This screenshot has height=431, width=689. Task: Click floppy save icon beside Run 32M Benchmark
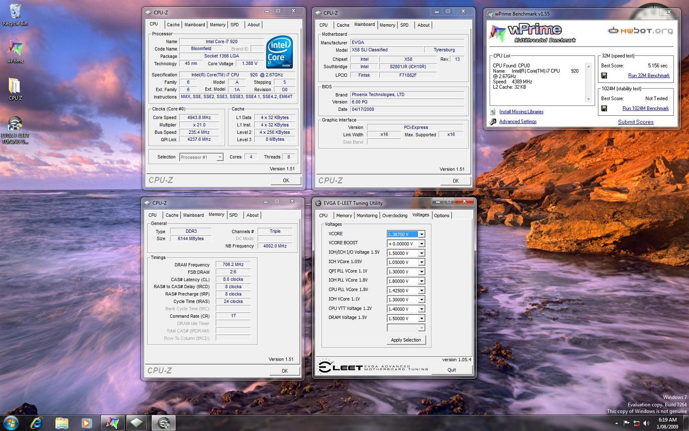(x=604, y=76)
